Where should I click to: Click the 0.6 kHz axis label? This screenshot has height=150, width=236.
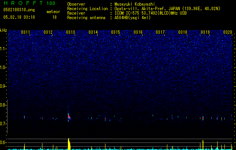[3, 142]
